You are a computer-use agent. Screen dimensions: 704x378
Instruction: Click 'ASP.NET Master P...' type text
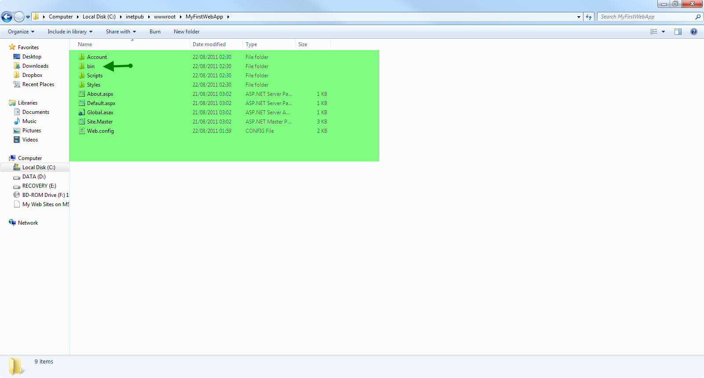[268, 122]
